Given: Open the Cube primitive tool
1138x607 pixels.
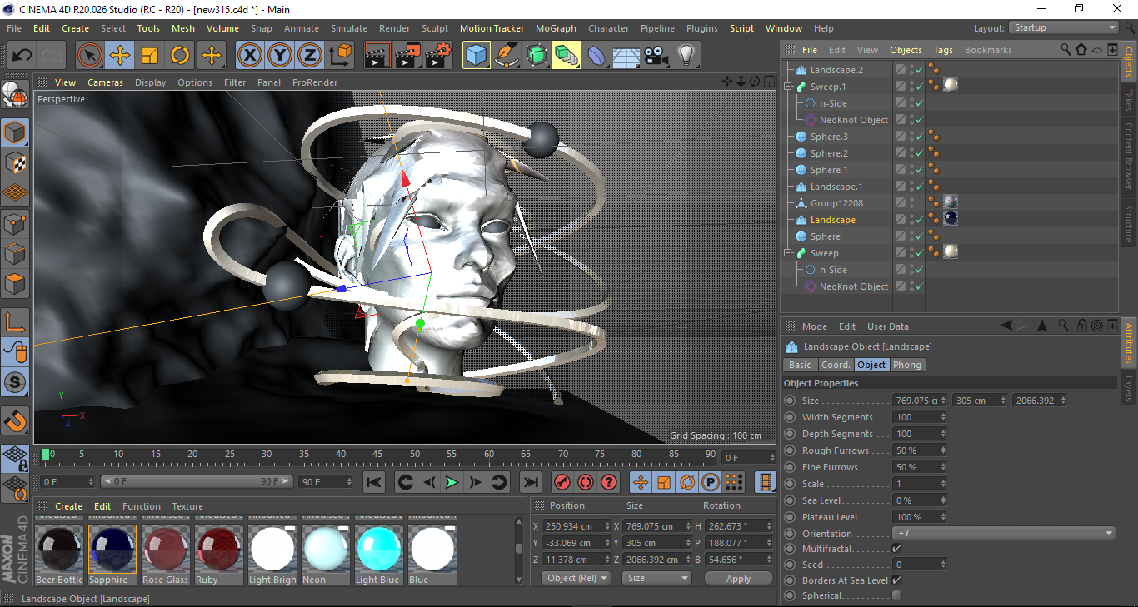Looking at the screenshot, I should (x=477, y=56).
